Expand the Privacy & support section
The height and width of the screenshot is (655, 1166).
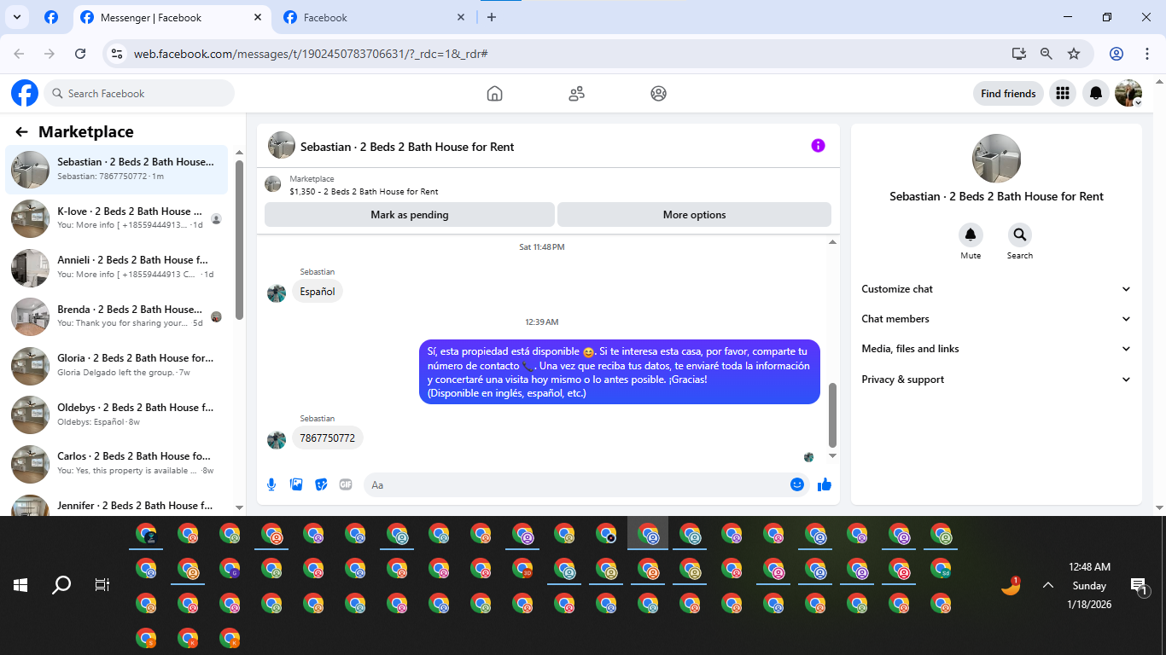[996, 380]
